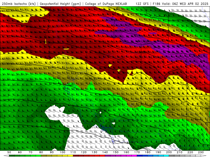Click the 'F186 Valid: 06Z WED APR 02 2025' text

(x=180, y=4)
